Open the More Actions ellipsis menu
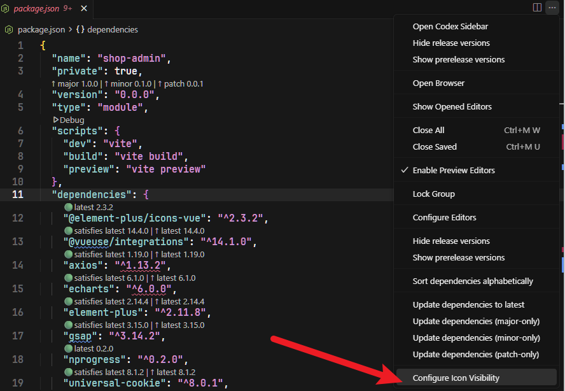 point(552,8)
